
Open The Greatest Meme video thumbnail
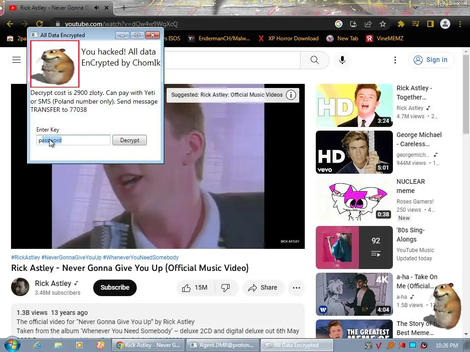[x=354, y=329]
